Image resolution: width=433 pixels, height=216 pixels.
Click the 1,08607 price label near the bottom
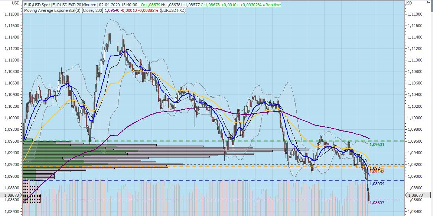click(377, 203)
